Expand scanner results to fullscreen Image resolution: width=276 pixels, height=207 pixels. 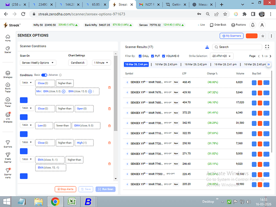coord(269,47)
